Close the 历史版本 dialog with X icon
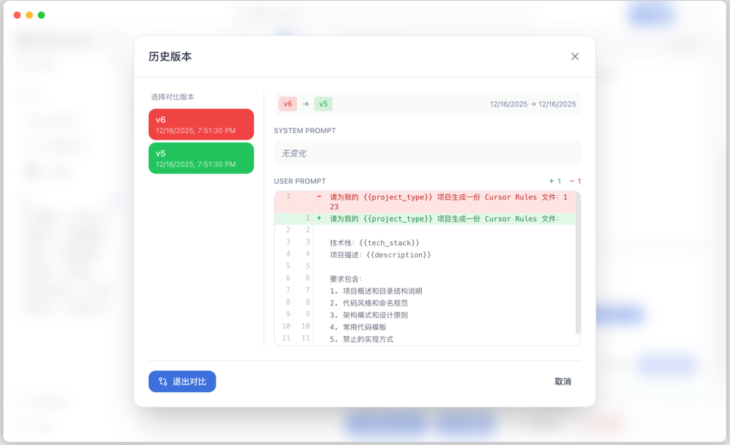 click(575, 56)
